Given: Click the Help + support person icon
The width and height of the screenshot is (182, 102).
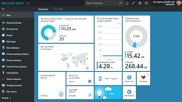Looking at the screenshot, I should [100, 79].
